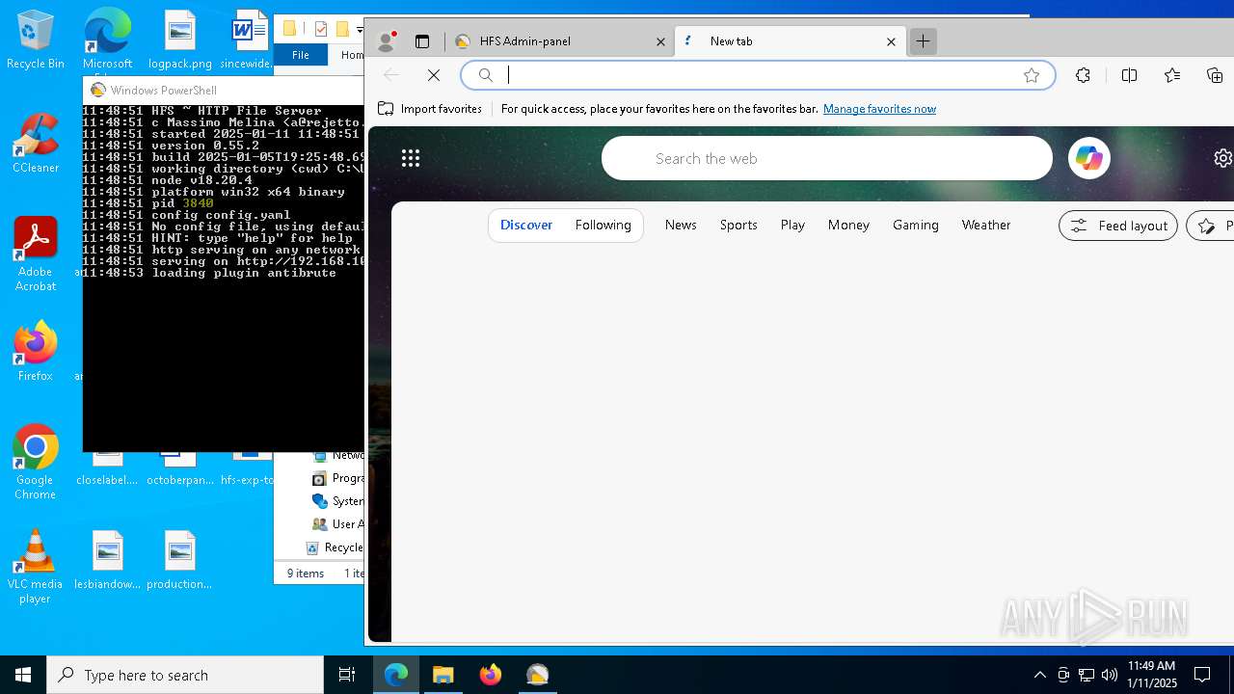Screen dimensions: 1234x694
Task: Switch to the HFS Admin-panel tab
Action: [x=560, y=41]
